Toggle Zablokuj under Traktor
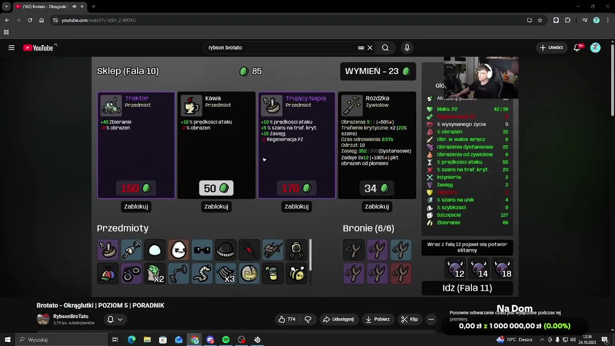This screenshot has height=346, width=615. pos(136,206)
